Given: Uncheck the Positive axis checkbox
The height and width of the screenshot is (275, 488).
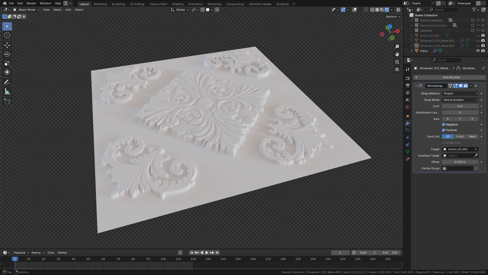Looking at the screenshot, I should pyautogui.click(x=444, y=130).
